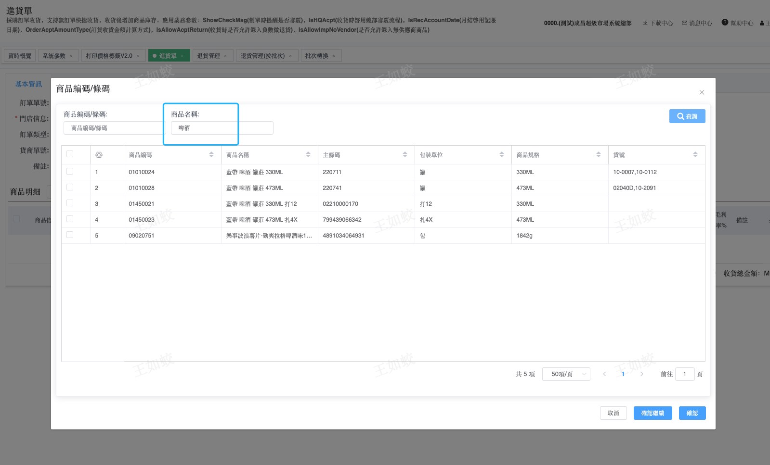Click the gear column settings icon
The width and height of the screenshot is (770, 465).
point(99,155)
